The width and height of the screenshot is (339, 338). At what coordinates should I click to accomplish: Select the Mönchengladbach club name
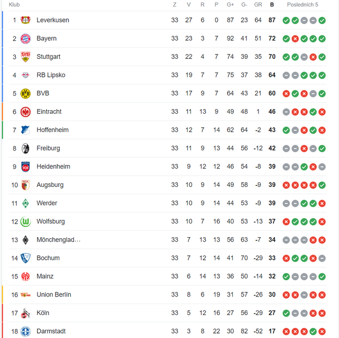pyautogui.click(x=58, y=240)
